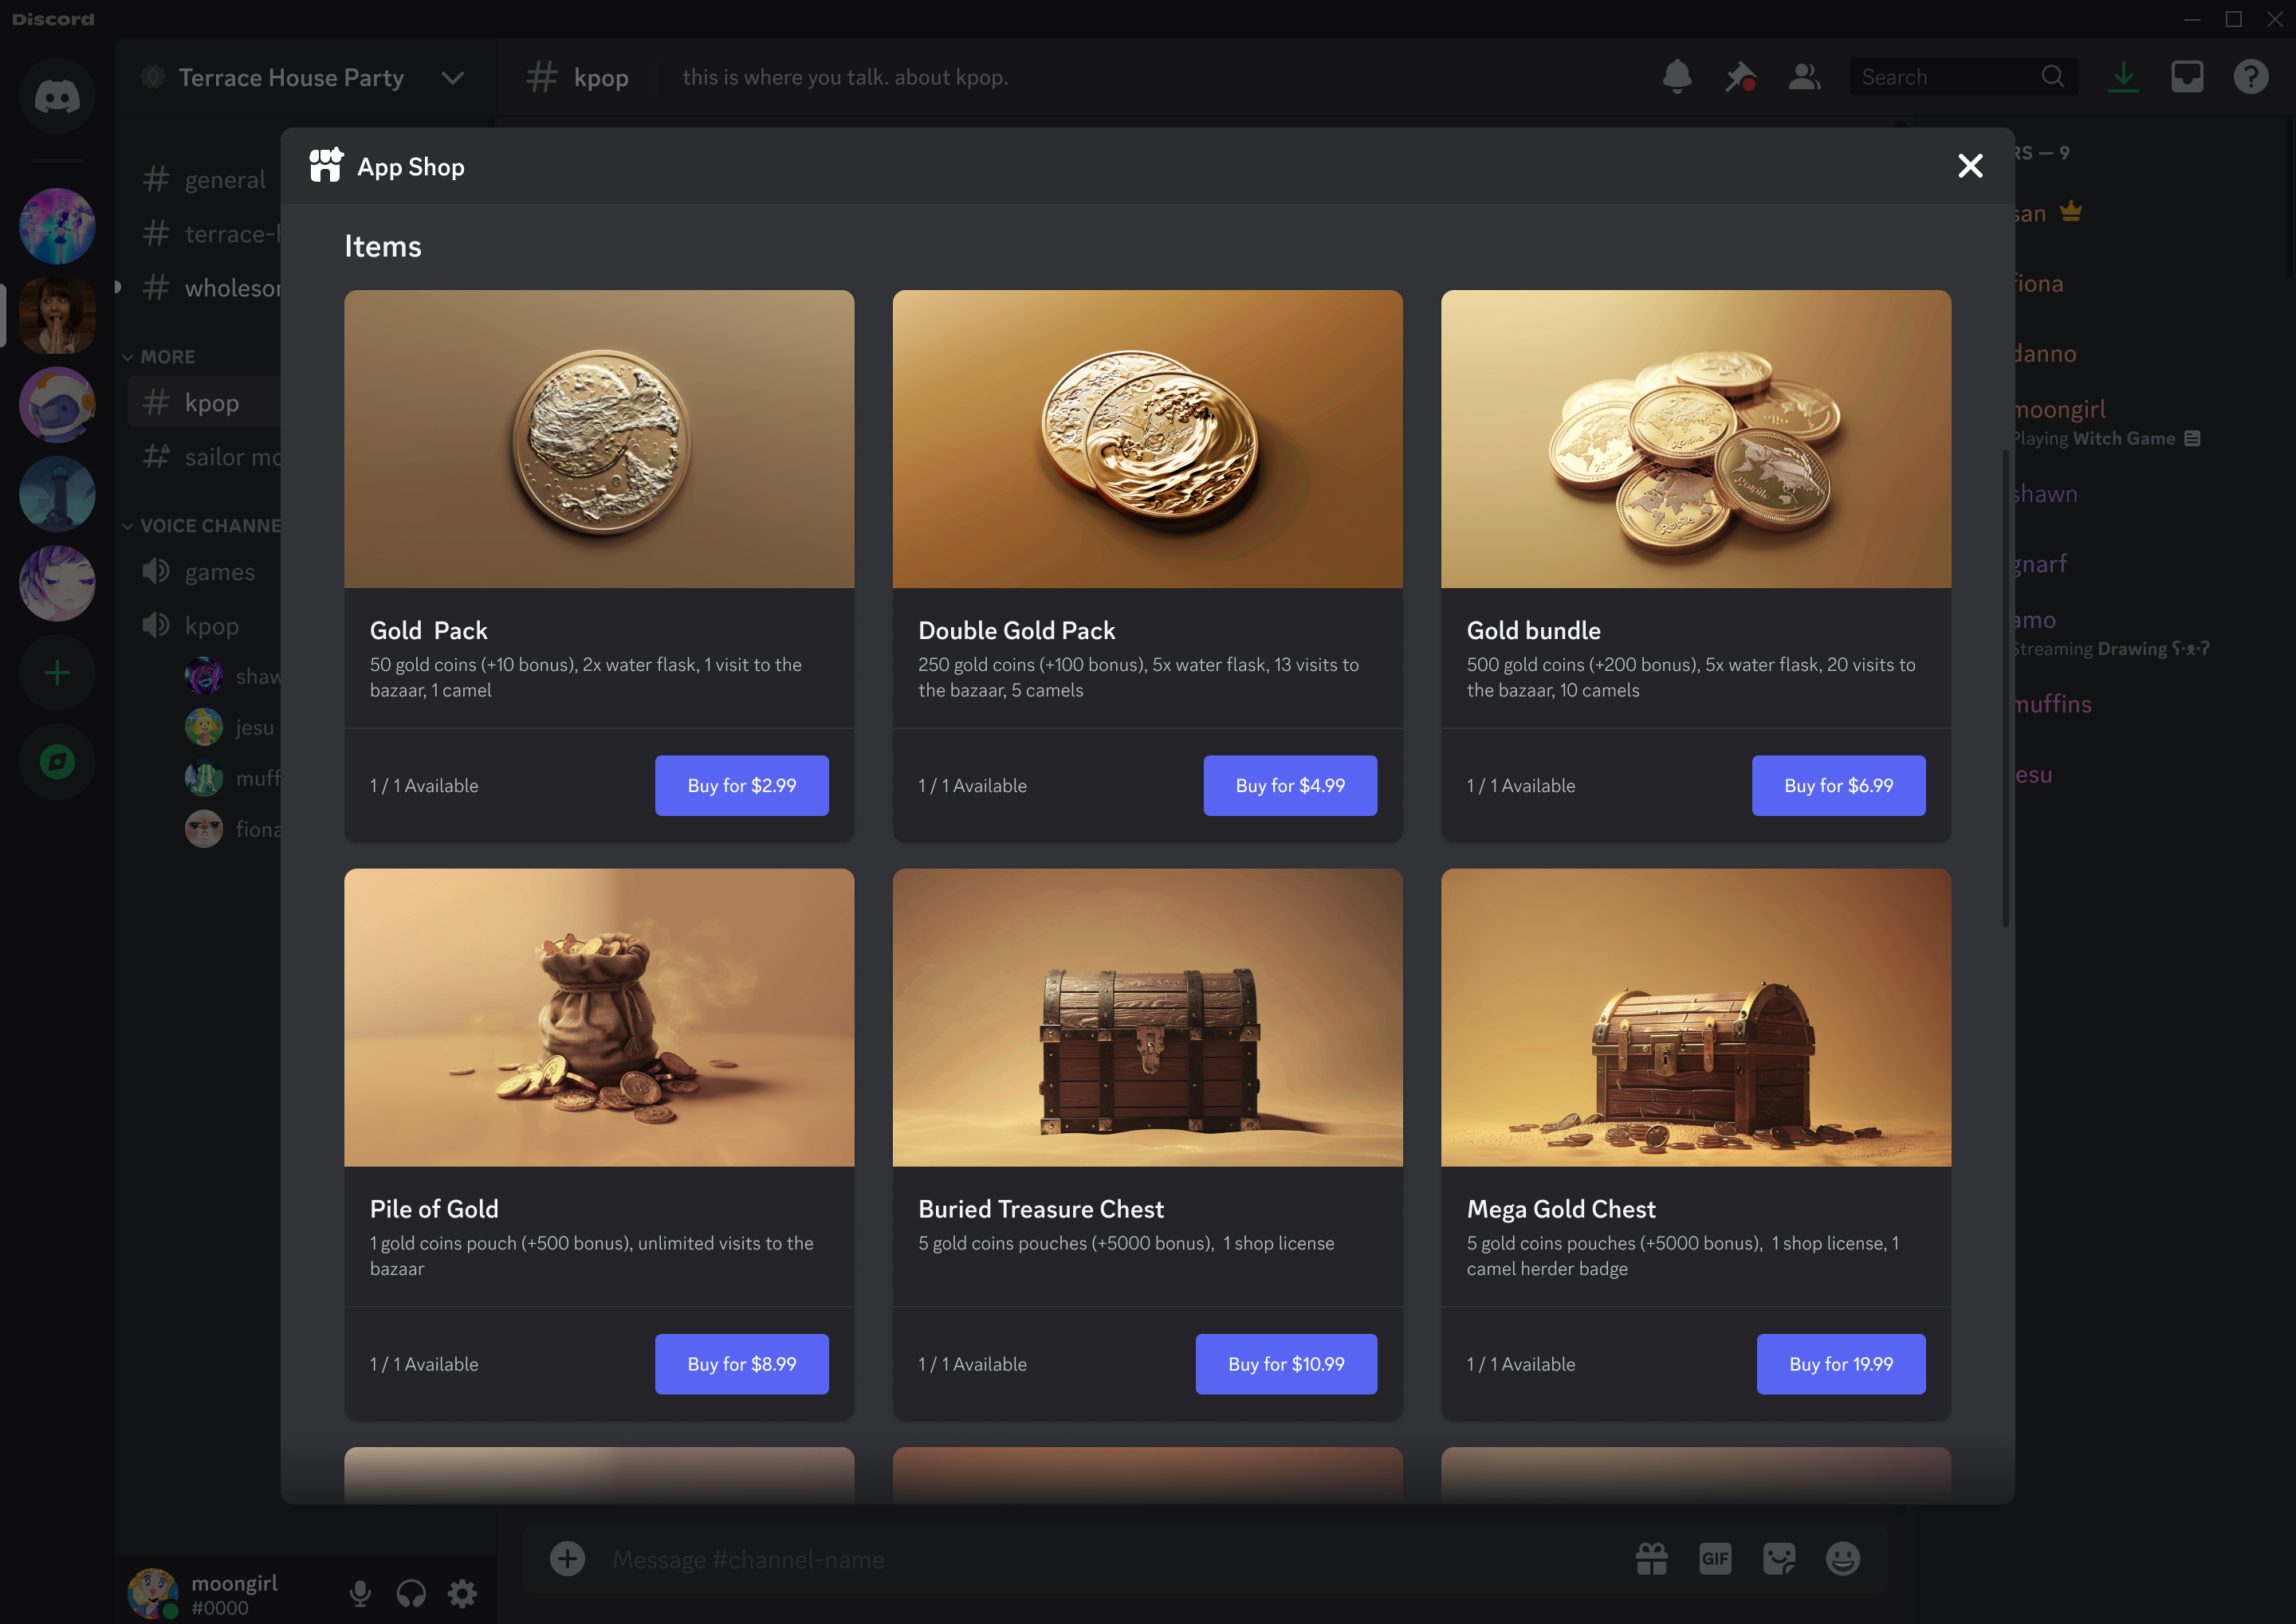This screenshot has width=2296, height=1624.
Task: Open server discovery via the compass icon
Action: [57, 762]
